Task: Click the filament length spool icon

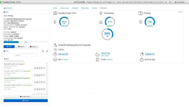Action: click(x=55, y=50)
